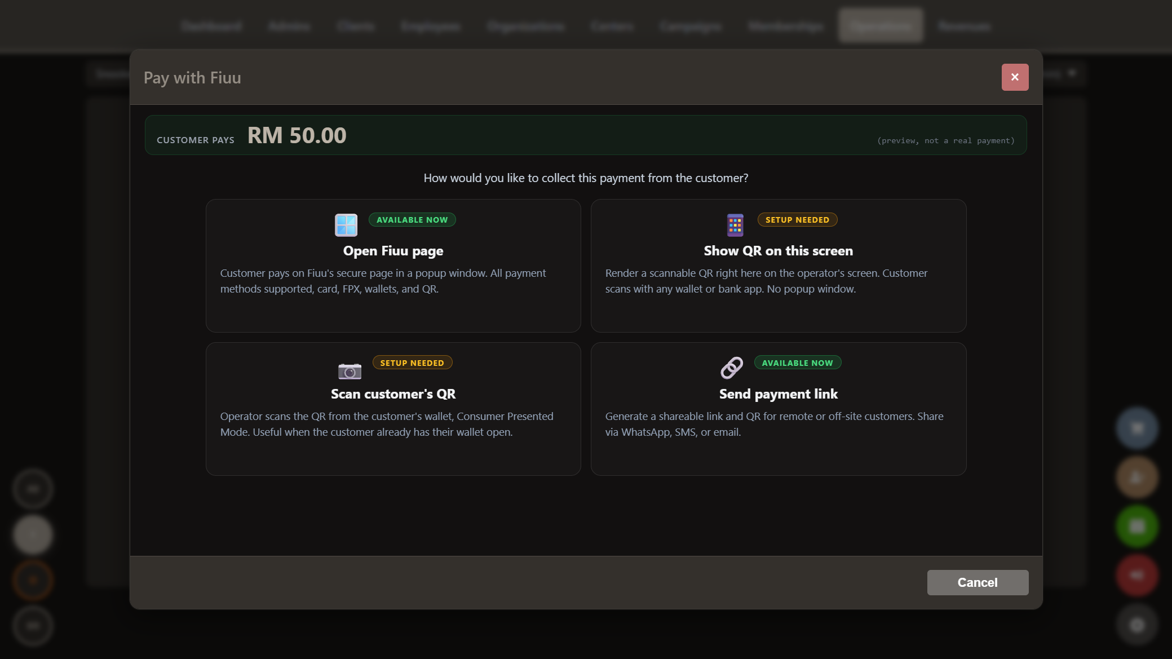1172x659 pixels.
Task: Click Setup Needed badge on Scan customer's QR
Action: tap(412, 363)
